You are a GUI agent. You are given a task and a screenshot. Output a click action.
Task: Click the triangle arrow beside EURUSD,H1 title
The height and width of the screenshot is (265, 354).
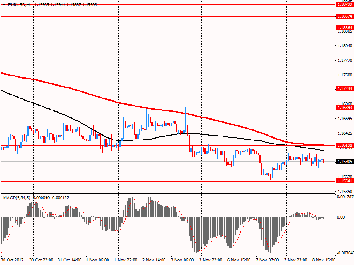click(x=4, y=5)
